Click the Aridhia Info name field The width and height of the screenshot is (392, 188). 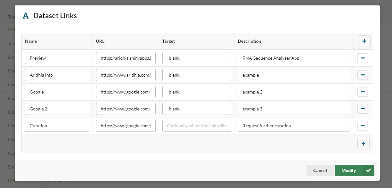(x=57, y=75)
